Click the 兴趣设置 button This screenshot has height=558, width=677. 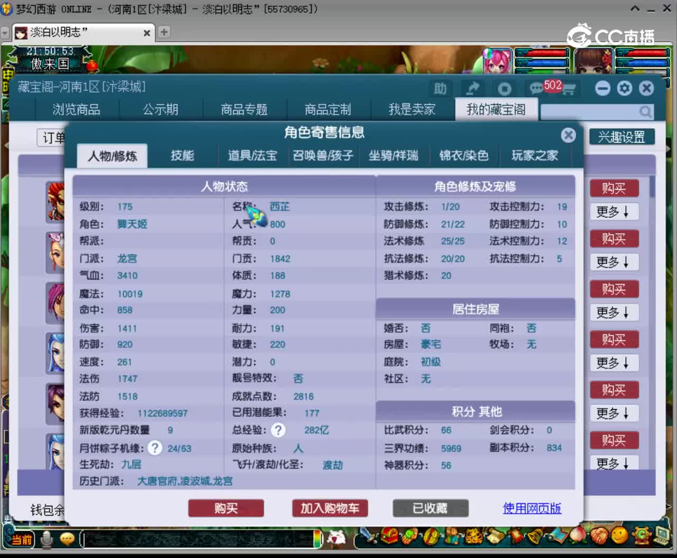click(x=621, y=137)
